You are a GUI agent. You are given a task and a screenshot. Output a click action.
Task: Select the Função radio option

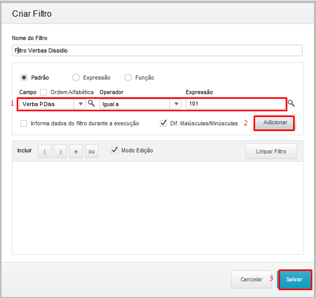point(128,77)
